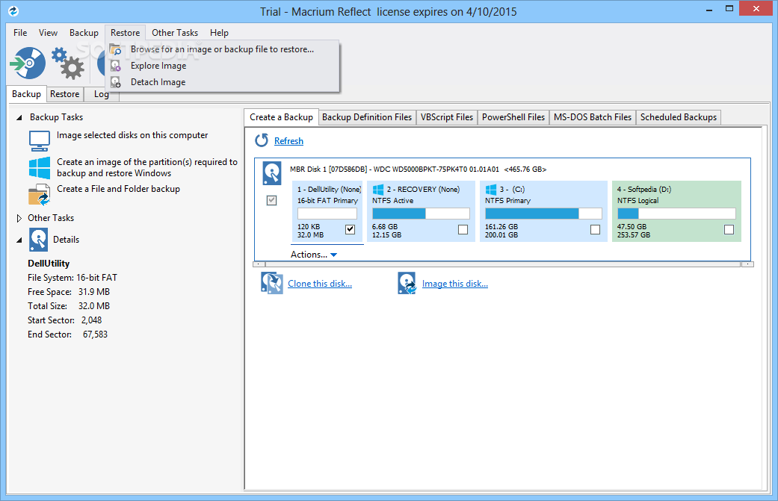778x501 pixels.
Task: Switch to the Restore main tab
Action: (x=64, y=94)
